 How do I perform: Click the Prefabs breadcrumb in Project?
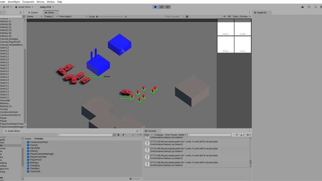39,139
